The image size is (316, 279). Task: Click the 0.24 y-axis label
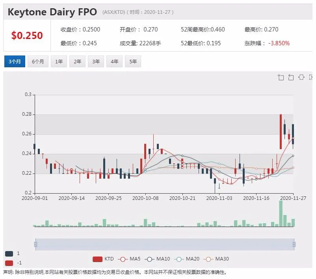[27, 153]
